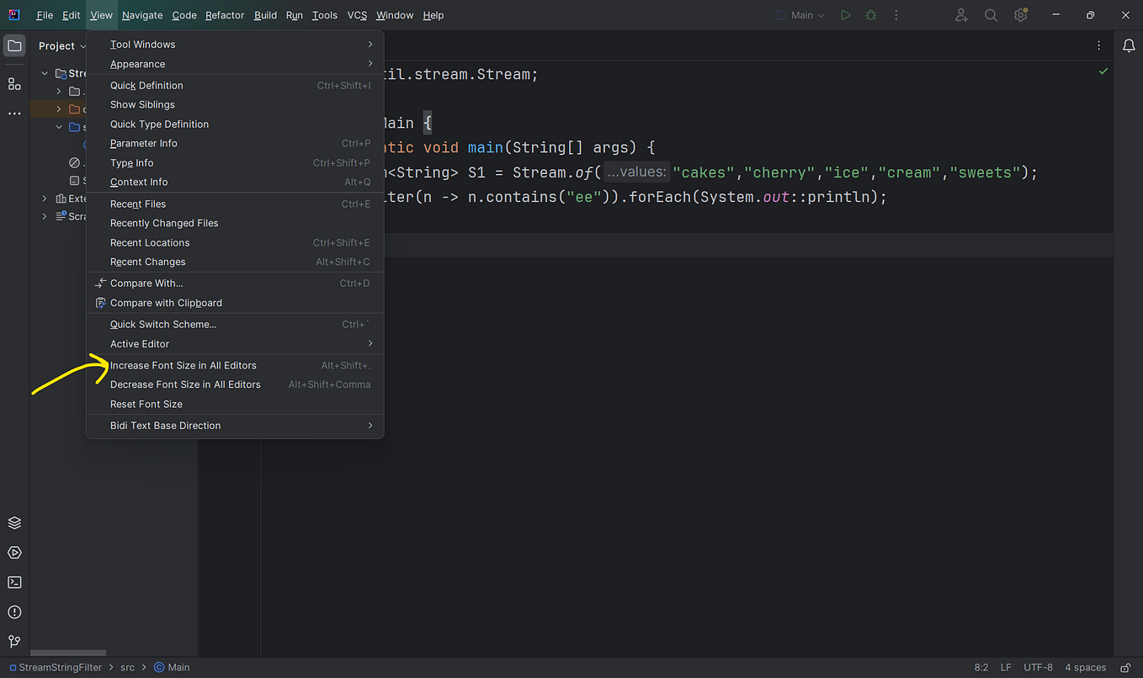Open the Structure tool window icon
1143x678 pixels.
pyautogui.click(x=13, y=84)
